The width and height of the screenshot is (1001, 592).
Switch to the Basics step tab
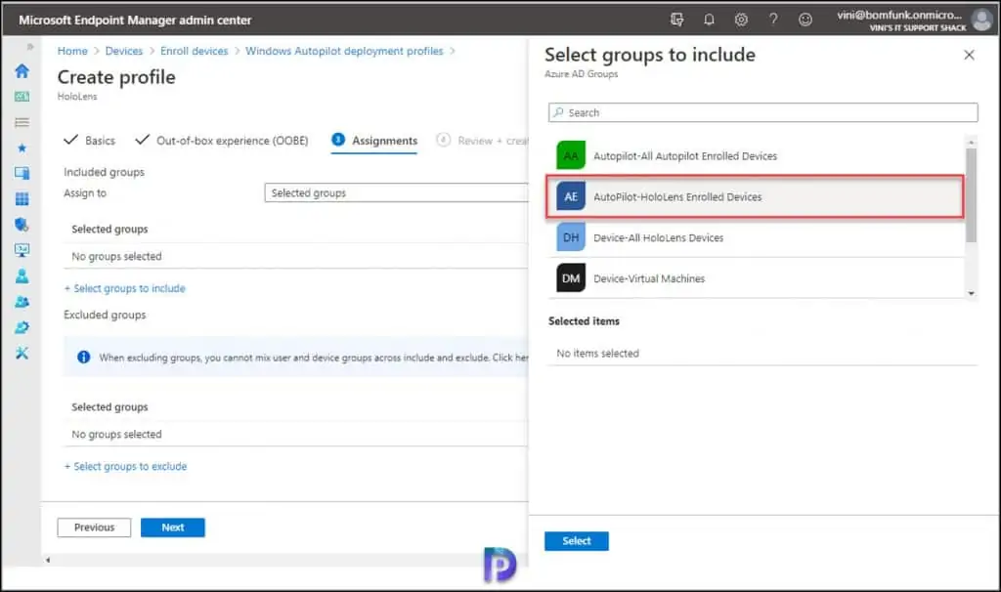pos(90,141)
